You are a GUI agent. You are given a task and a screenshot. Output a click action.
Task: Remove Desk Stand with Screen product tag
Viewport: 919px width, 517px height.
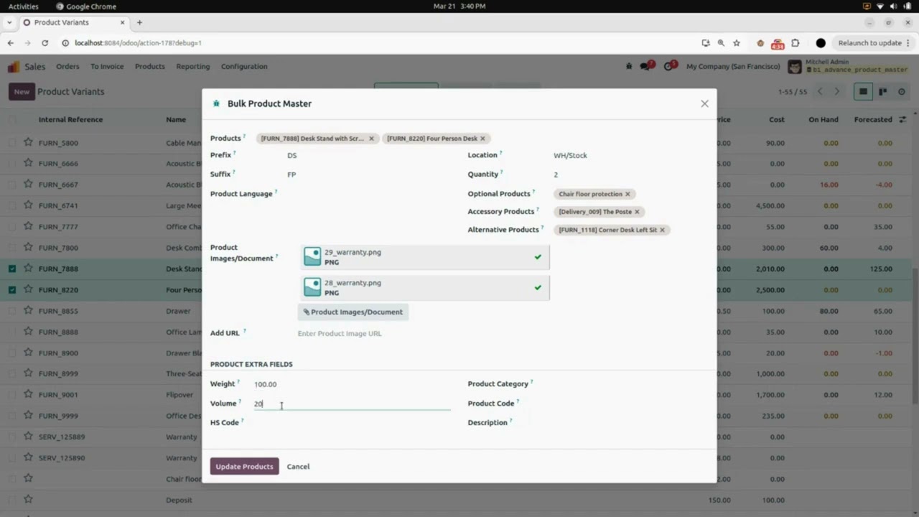371,139
